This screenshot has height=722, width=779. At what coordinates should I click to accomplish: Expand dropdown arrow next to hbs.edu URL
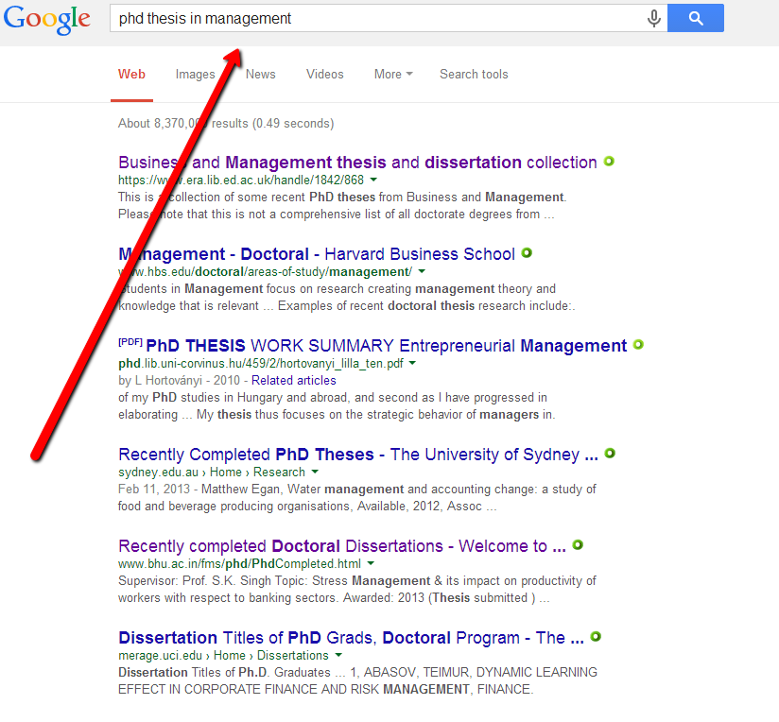coord(422,271)
